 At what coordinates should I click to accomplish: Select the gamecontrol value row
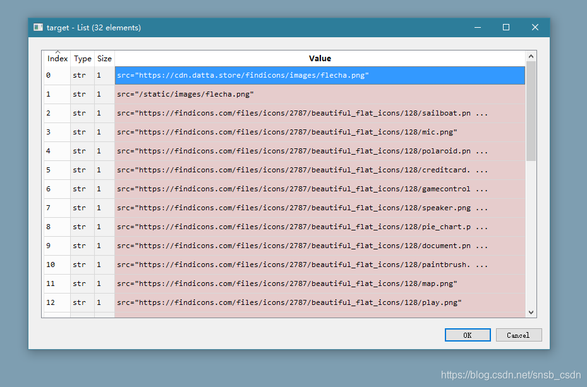click(x=320, y=189)
